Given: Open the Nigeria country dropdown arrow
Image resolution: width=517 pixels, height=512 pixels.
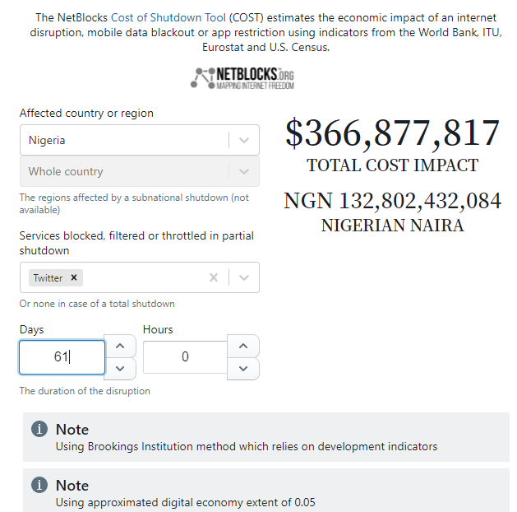Looking at the screenshot, I should [x=244, y=140].
